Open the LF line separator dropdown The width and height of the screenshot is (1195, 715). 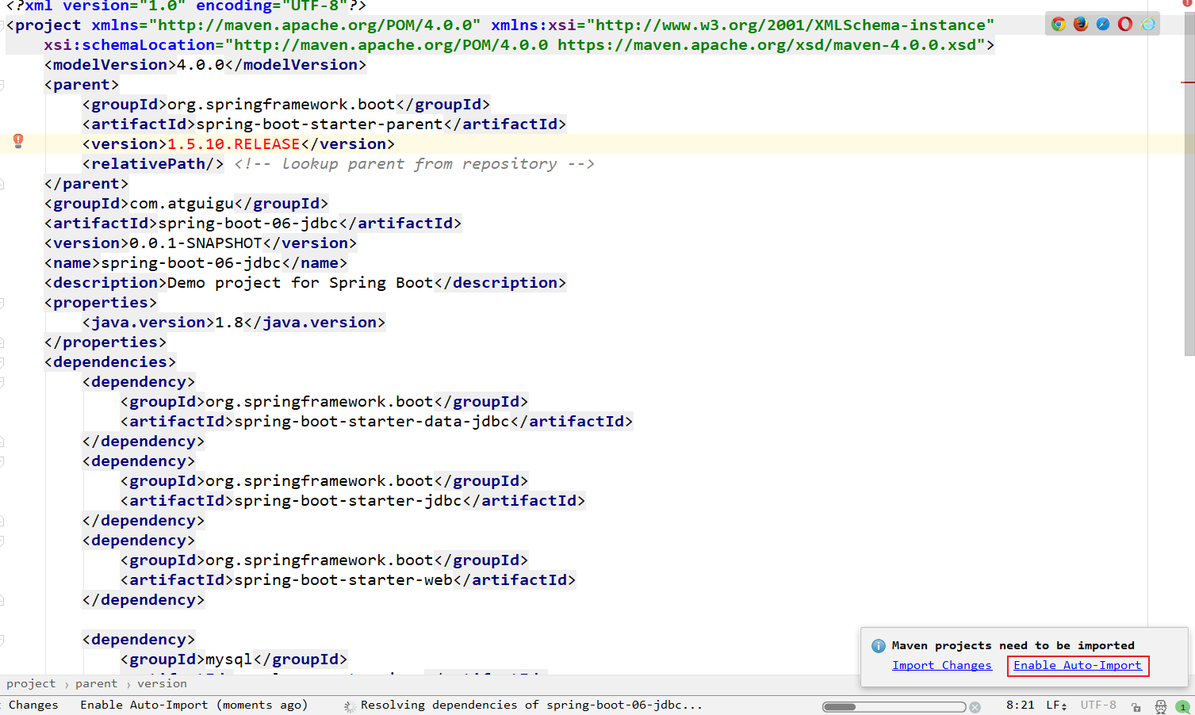pyautogui.click(x=1056, y=705)
